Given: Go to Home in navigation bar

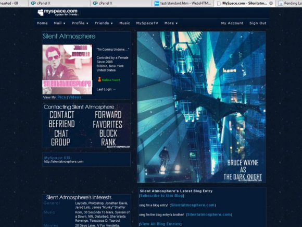Looking at the screenshot, I should [x=42, y=23].
